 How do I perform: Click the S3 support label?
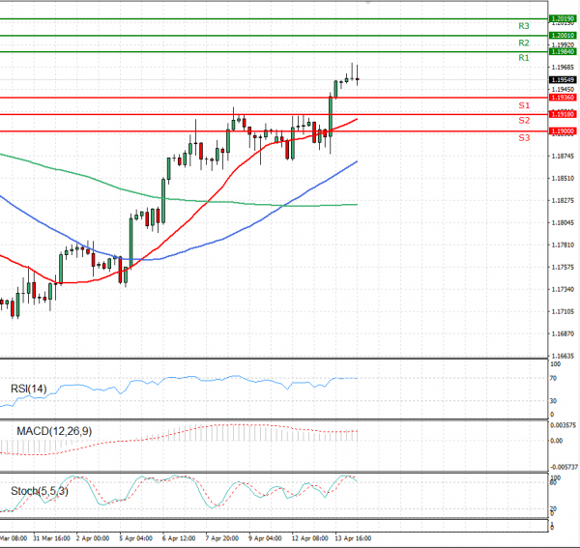524,138
